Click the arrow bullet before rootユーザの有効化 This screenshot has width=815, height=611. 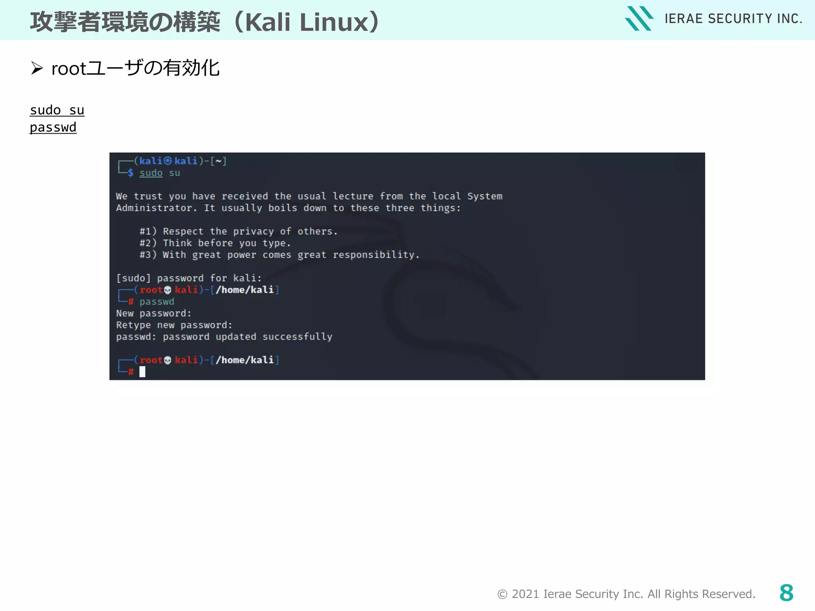click(x=37, y=68)
